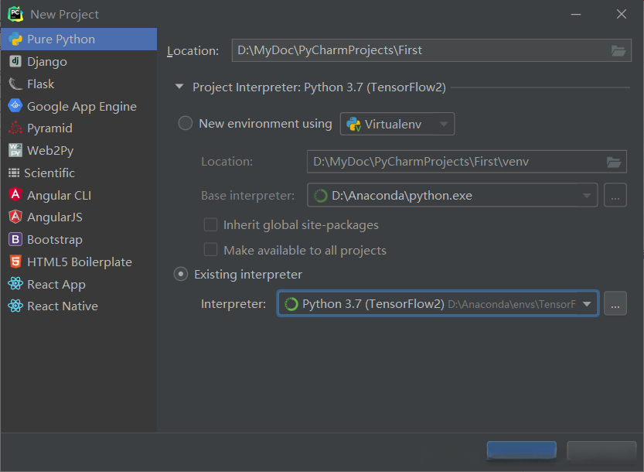
Task: Select the New environment using radio button
Action: click(186, 123)
